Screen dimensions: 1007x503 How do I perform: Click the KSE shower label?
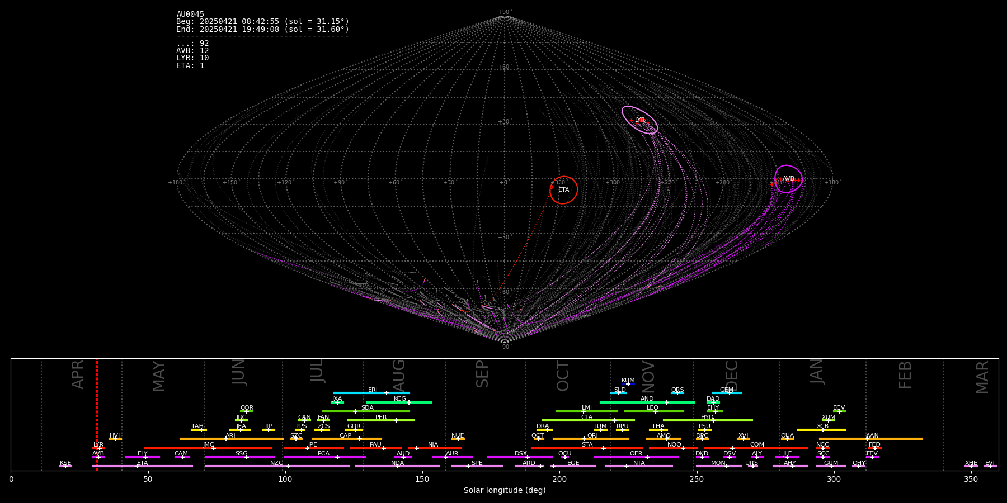point(65,463)
